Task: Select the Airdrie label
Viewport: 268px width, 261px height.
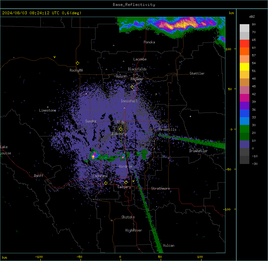Action: pyautogui.click(x=126, y=166)
